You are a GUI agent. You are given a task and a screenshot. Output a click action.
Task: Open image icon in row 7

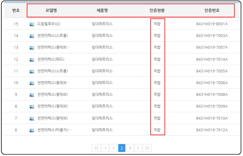pos(32,119)
